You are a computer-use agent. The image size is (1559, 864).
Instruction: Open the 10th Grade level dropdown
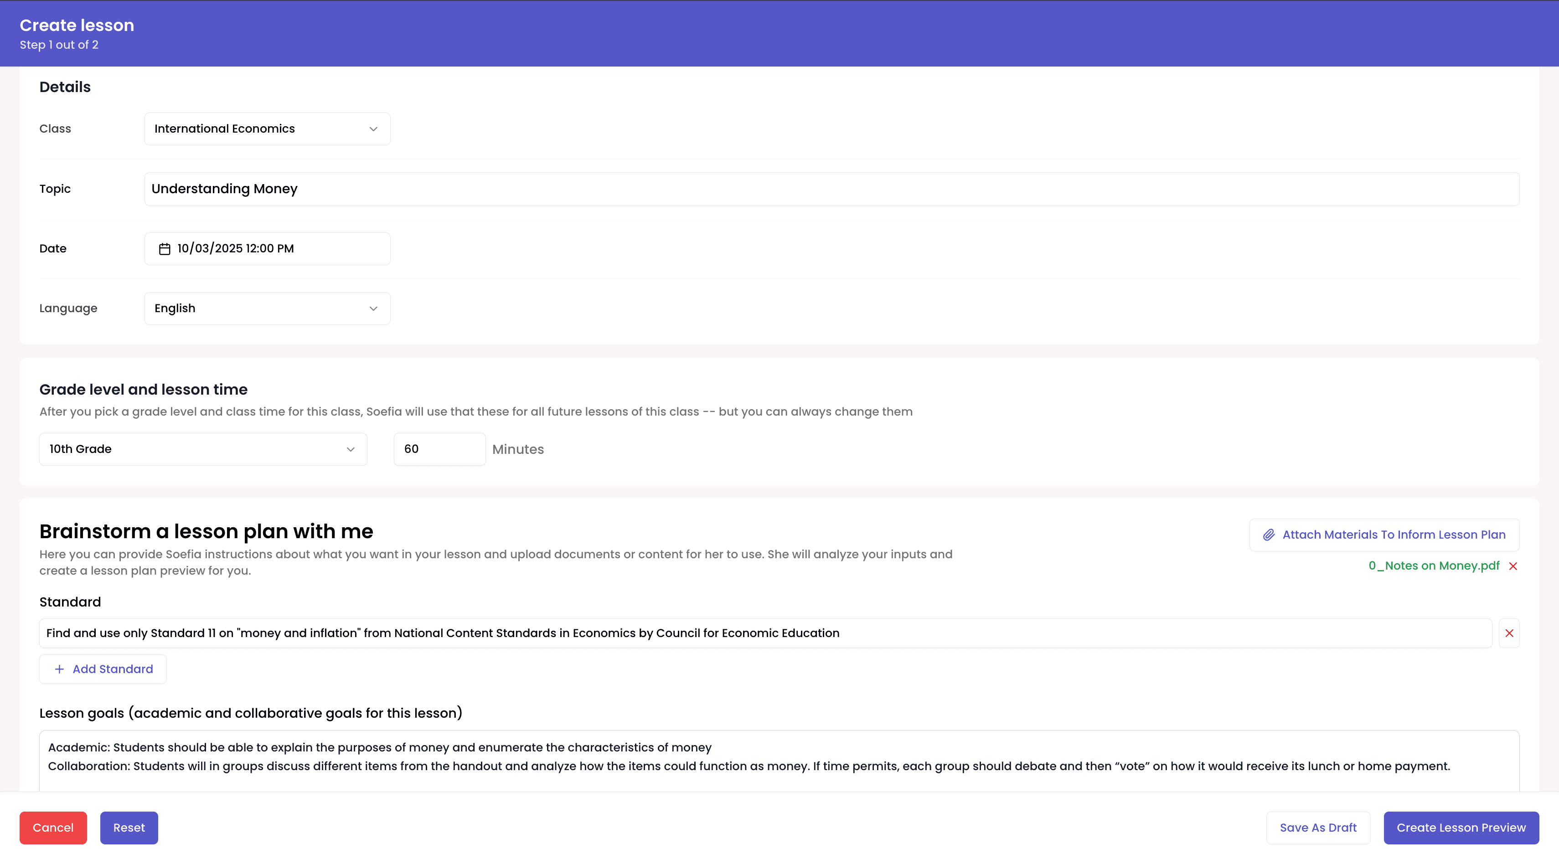click(203, 449)
